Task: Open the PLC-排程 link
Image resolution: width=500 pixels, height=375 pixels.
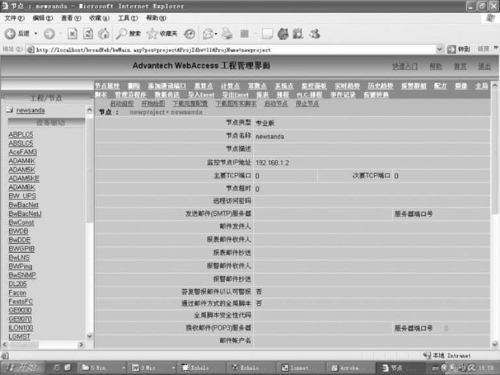Action: (x=309, y=95)
